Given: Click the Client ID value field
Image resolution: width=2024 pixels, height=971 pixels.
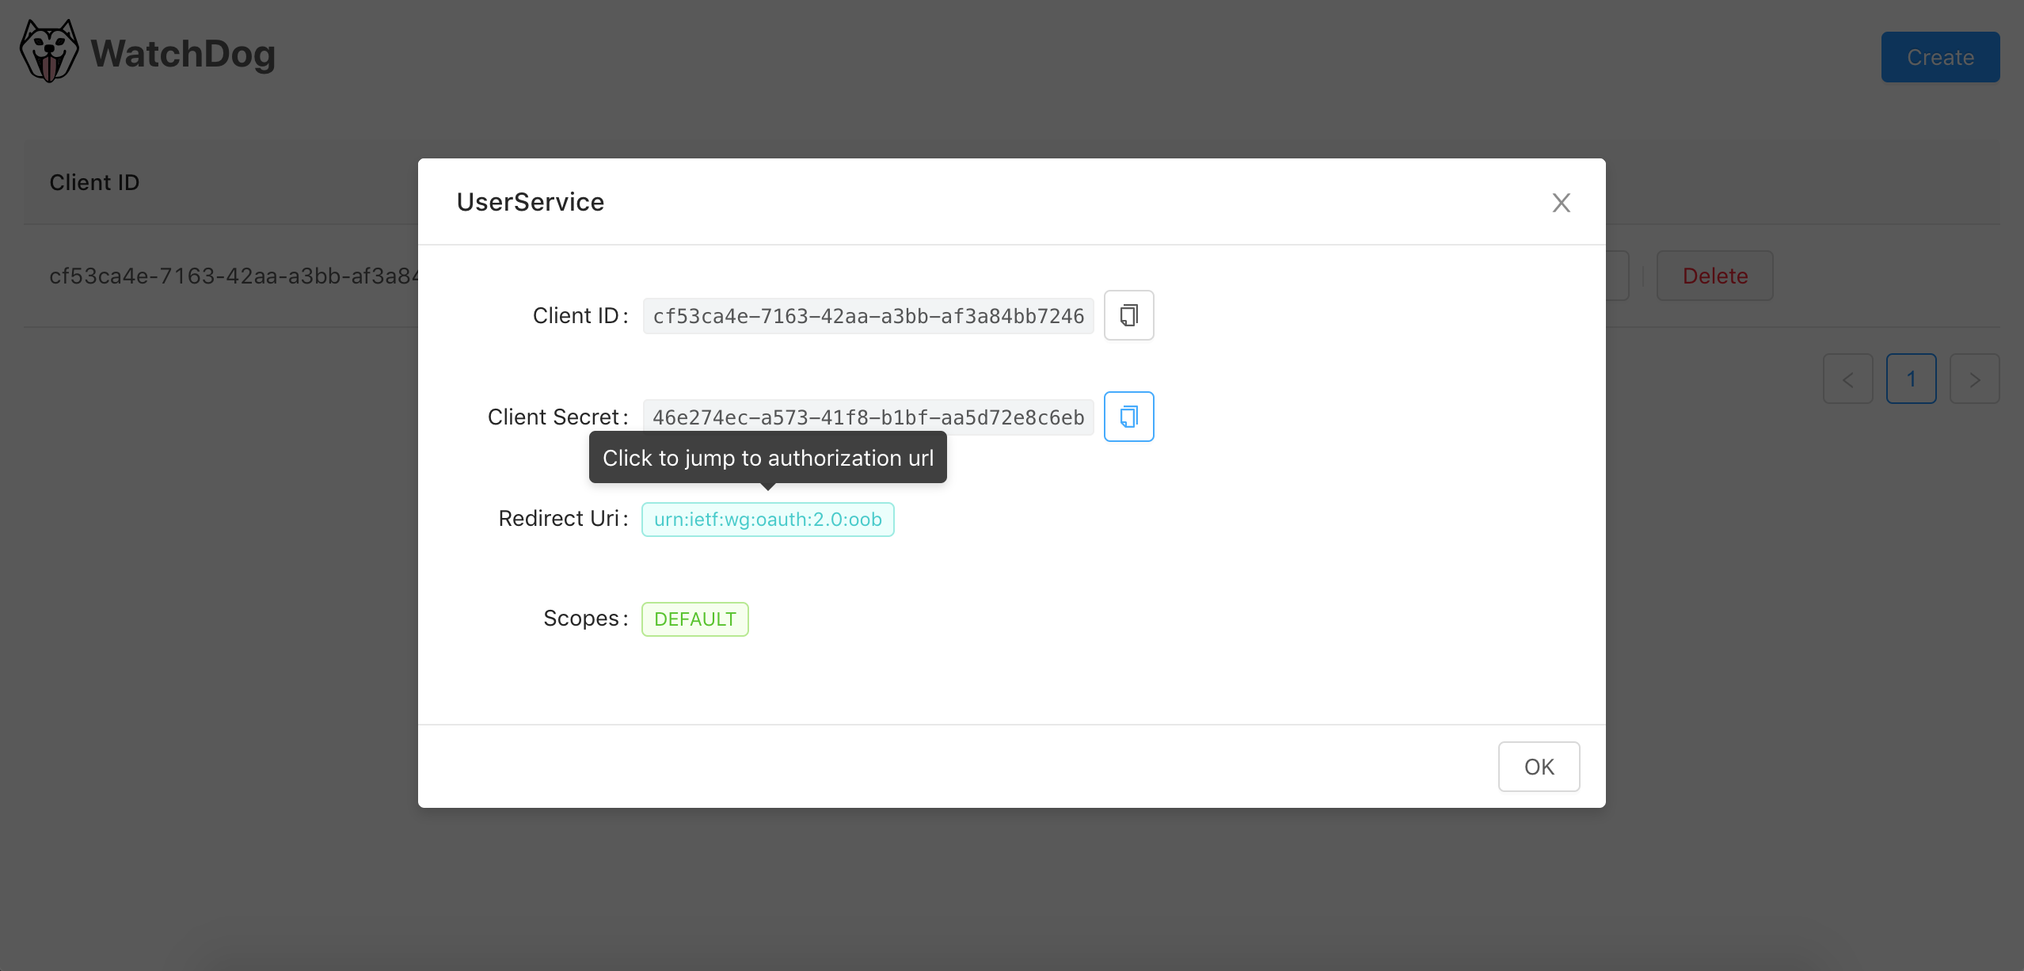Looking at the screenshot, I should point(868,316).
